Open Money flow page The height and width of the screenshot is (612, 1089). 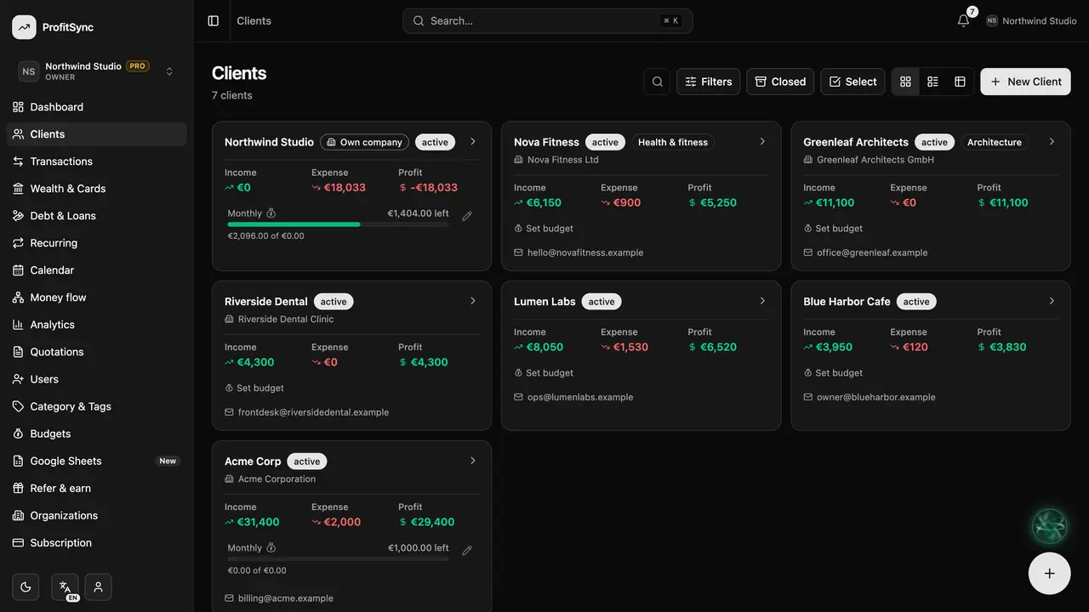(97, 297)
